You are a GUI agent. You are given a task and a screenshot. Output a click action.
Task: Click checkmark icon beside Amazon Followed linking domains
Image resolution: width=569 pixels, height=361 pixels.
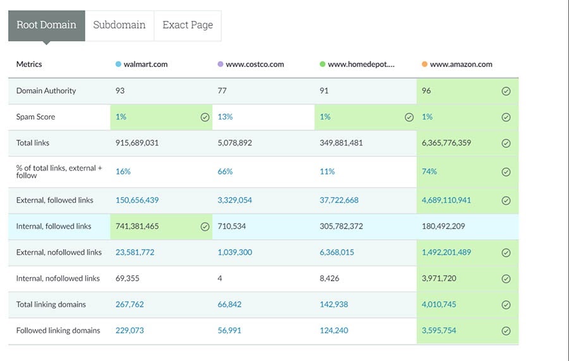506,331
